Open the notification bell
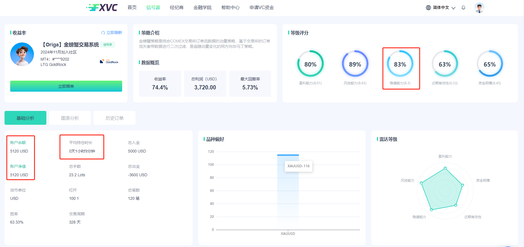The image size is (524, 247). [463, 8]
